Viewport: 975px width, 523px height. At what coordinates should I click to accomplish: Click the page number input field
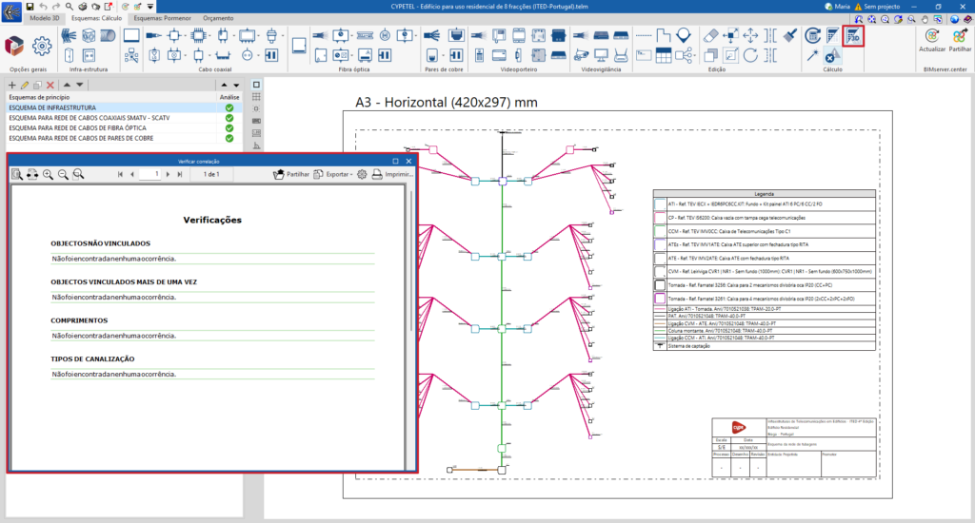[x=149, y=175]
